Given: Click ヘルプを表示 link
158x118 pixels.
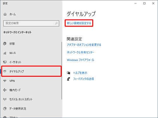Looking at the screenshot, I should point(80,73).
